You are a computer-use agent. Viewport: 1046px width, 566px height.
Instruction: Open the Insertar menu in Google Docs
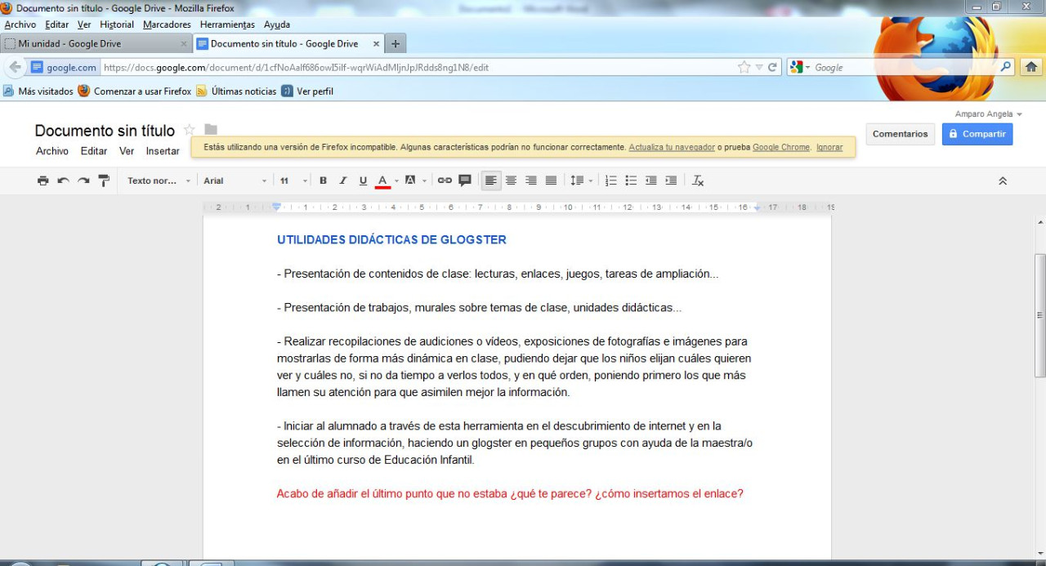click(x=163, y=151)
